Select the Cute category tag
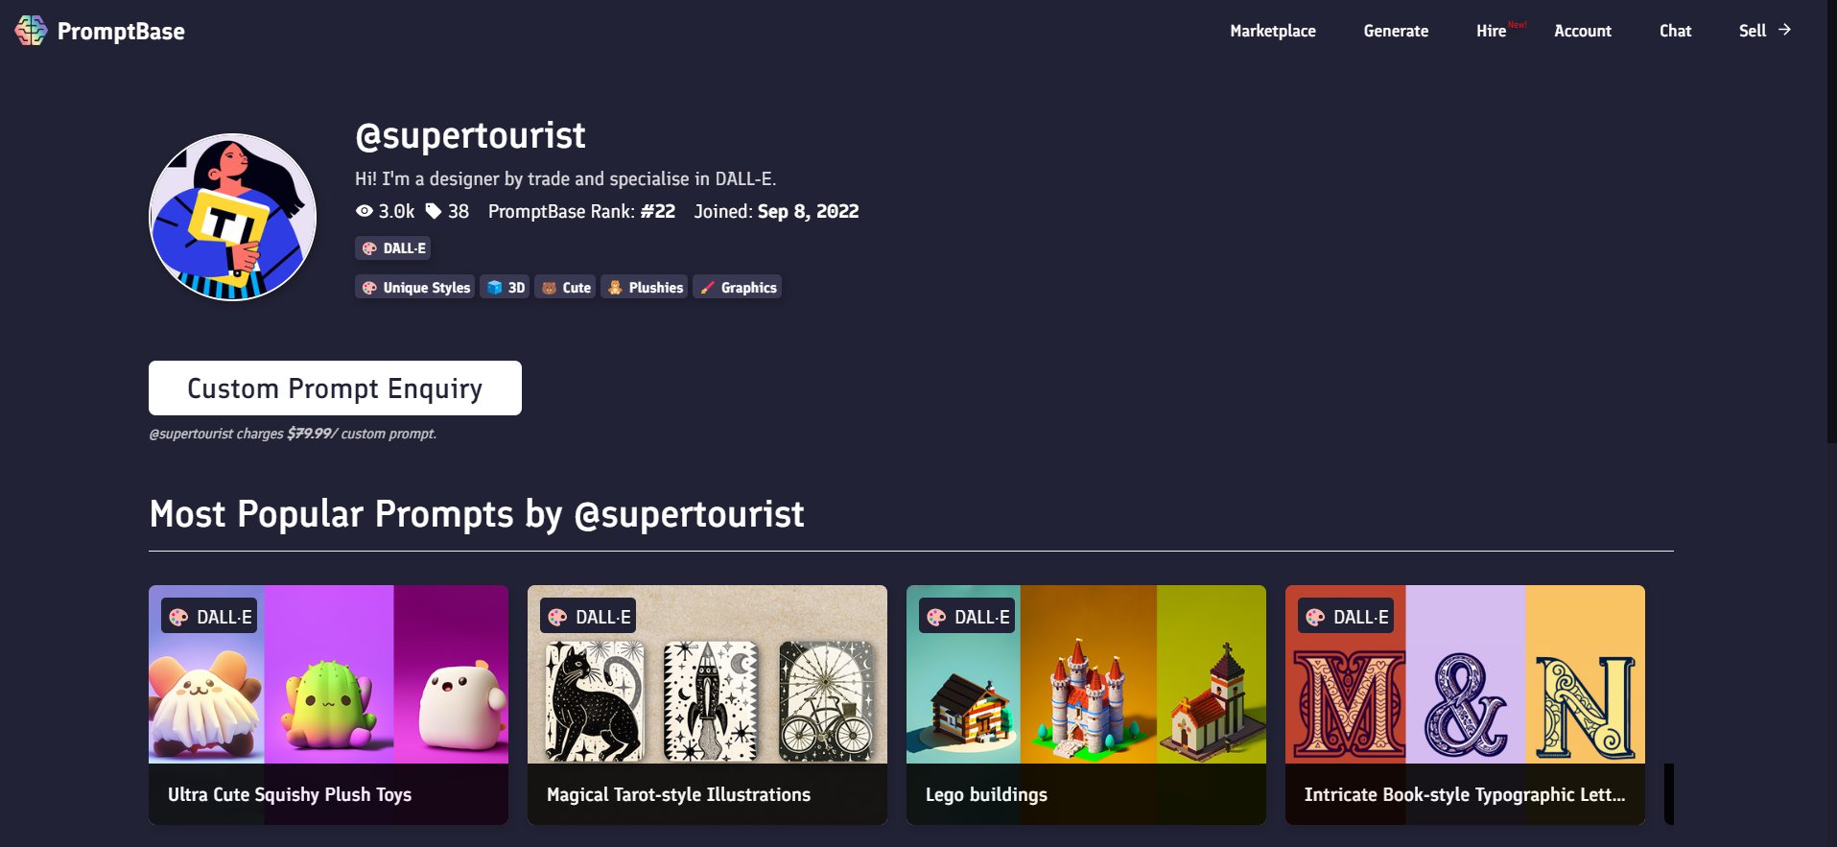This screenshot has width=1837, height=847. 565,287
